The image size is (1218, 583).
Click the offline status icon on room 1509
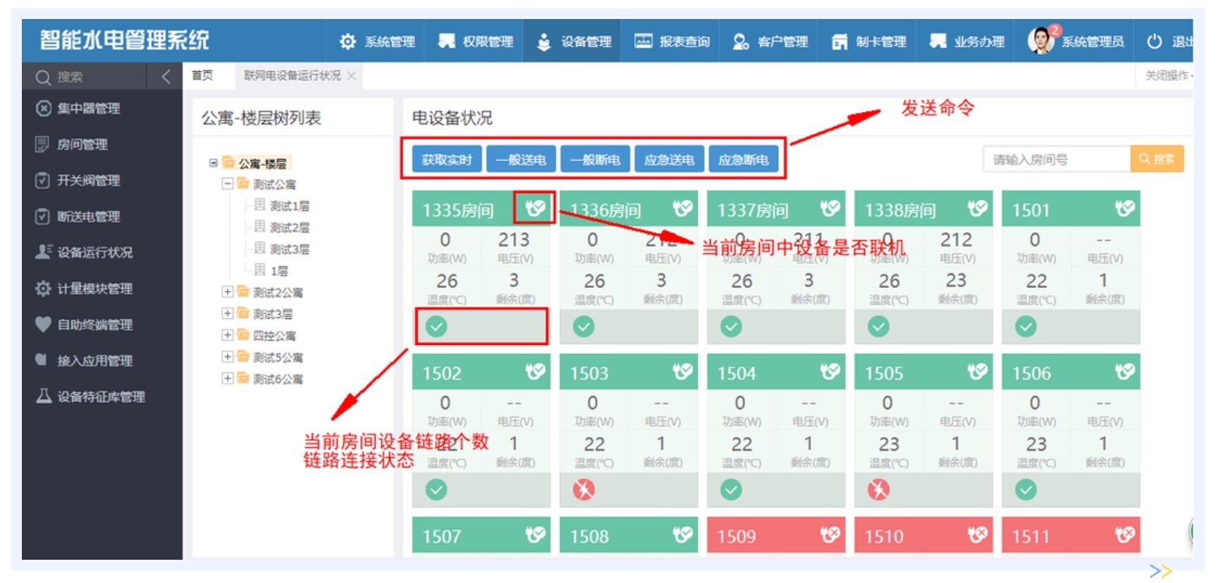pyautogui.click(x=830, y=534)
